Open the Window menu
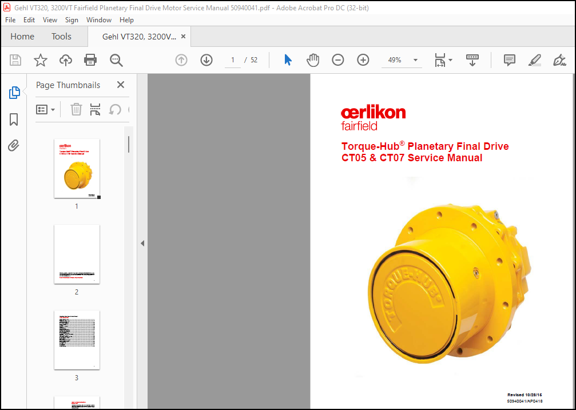 (99, 20)
